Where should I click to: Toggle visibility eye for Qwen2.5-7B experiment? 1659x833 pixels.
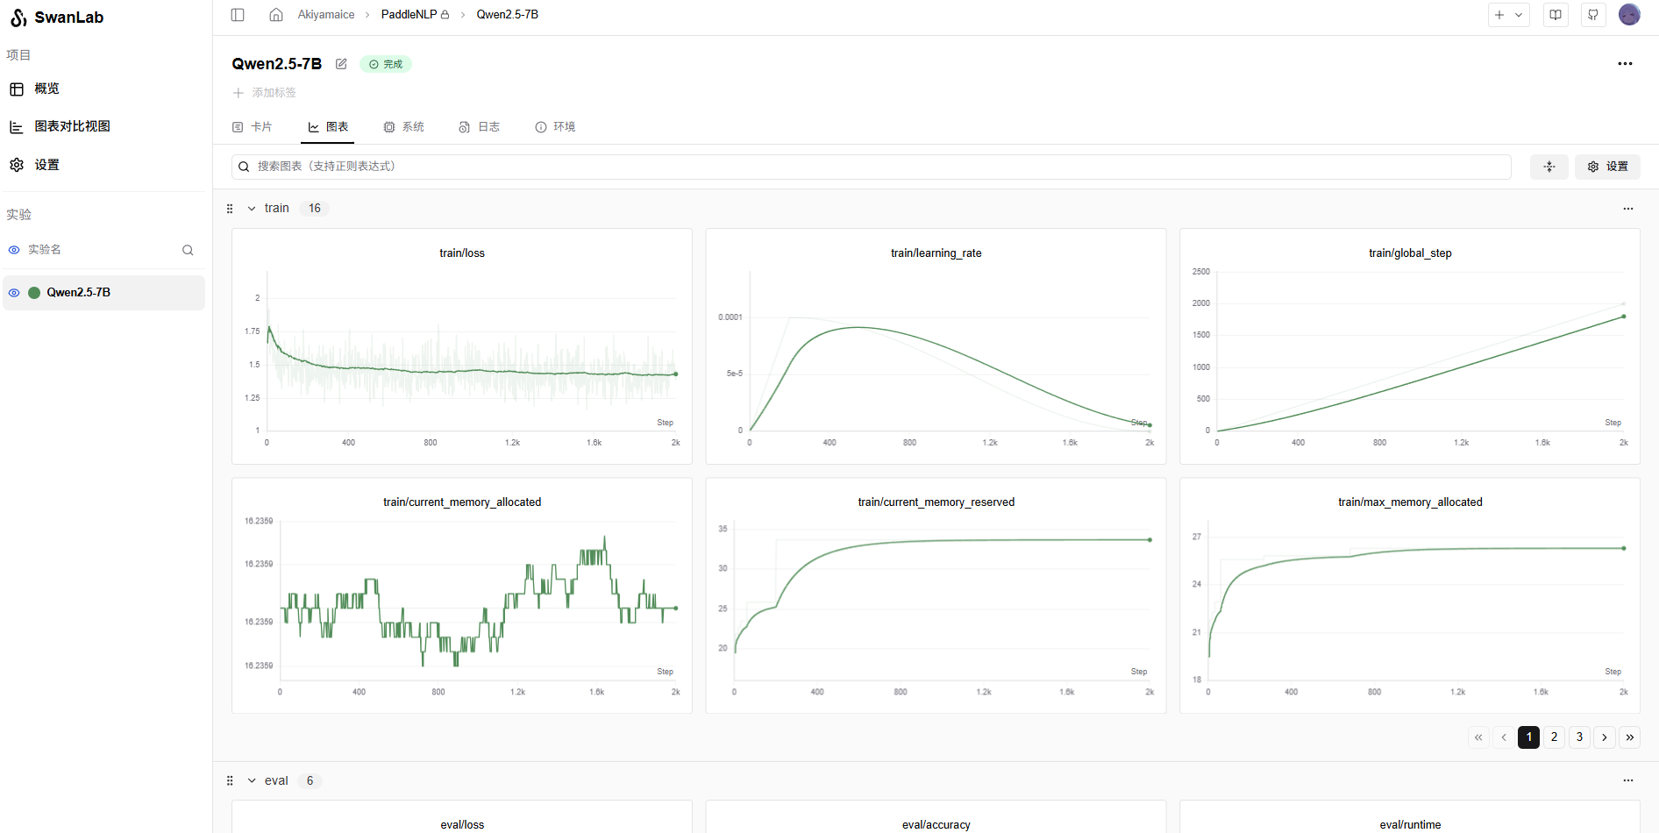[x=14, y=293]
